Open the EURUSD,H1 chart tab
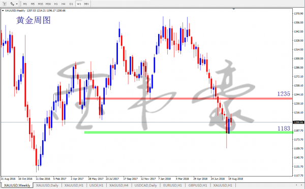Screen dimensions: 305x189 (172, 185)
